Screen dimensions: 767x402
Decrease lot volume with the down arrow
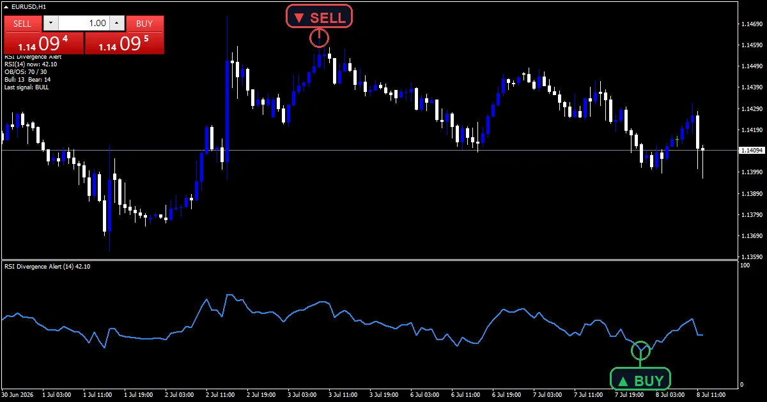50,24
